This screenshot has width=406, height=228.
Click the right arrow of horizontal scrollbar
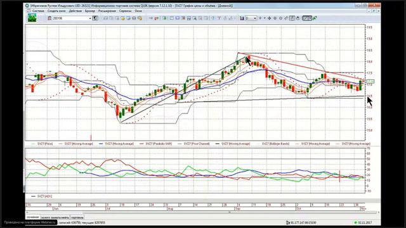(378, 213)
